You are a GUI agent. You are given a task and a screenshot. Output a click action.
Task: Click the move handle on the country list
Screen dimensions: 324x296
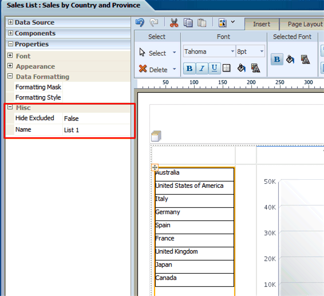click(x=155, y=167)
